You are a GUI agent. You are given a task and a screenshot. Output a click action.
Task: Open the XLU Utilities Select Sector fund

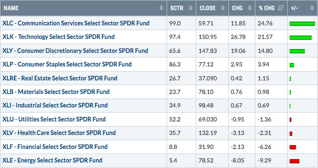pos(54,119)
